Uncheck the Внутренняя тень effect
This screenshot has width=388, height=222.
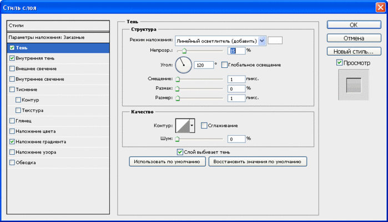pyautogui.click(x=12, y=58)
